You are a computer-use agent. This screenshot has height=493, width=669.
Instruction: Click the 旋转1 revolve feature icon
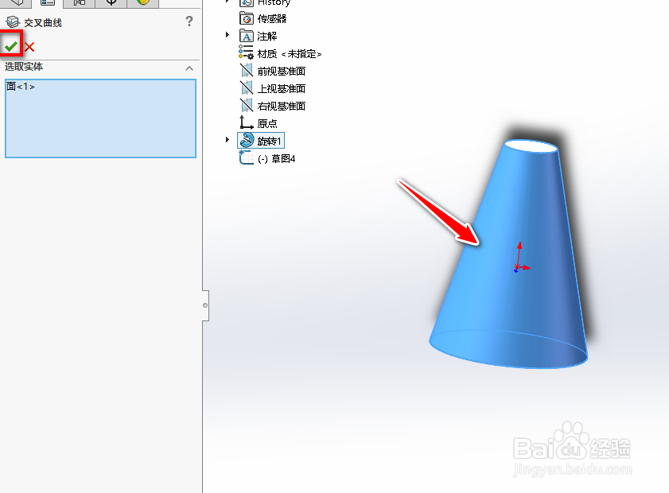[x=247, y=140]
